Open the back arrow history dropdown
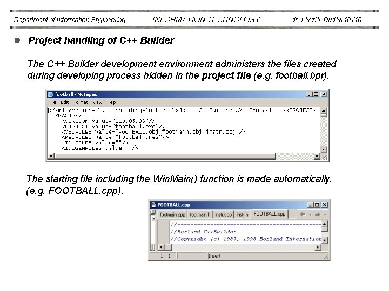This screenshot has width=389, height=291. (310, 215)
